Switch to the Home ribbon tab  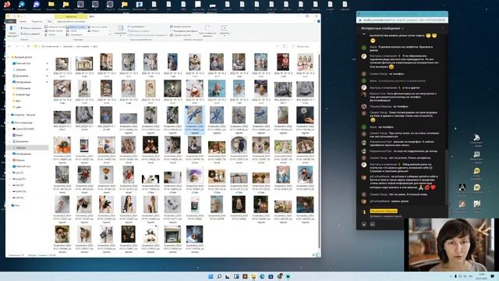click(x=23, y=21)
